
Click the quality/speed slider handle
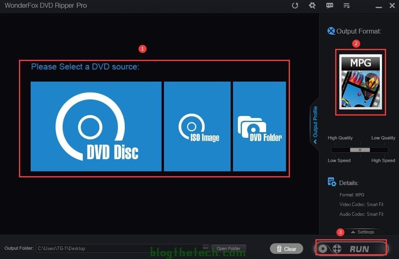click(359, 150)
